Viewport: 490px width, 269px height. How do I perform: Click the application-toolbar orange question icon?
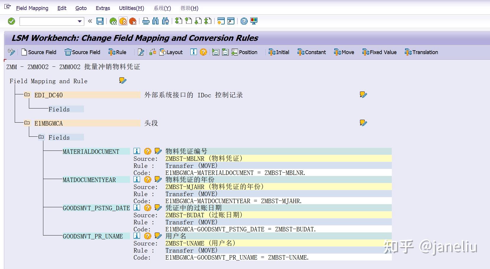click(x=203, y=52)
